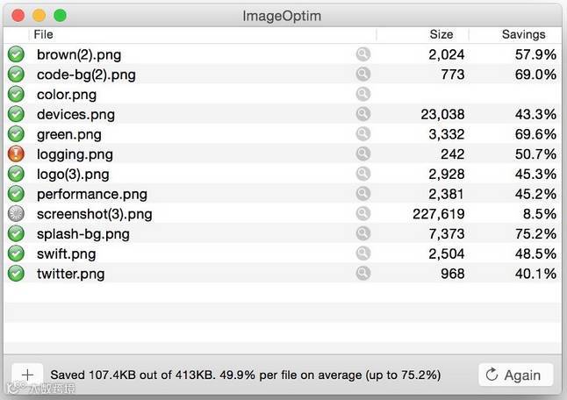Sort the list by File column header

click(x=44, y=34)
